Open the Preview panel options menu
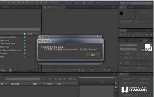This screenshot has height=97, width=154. point(149,31)
